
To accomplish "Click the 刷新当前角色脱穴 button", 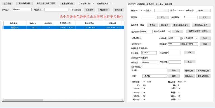I will [181, 25].
